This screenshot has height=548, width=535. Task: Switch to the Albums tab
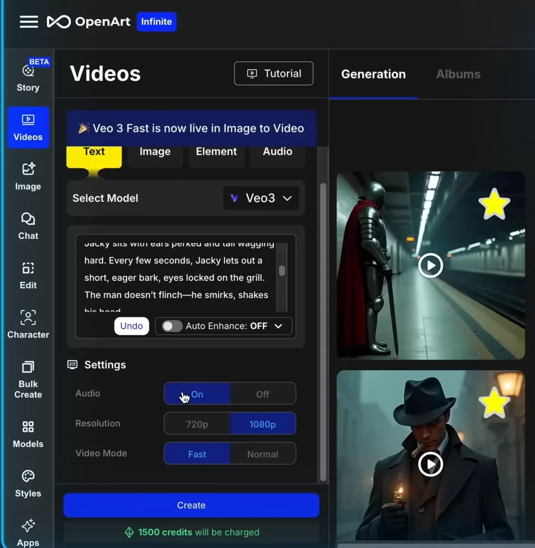point(458,75)
